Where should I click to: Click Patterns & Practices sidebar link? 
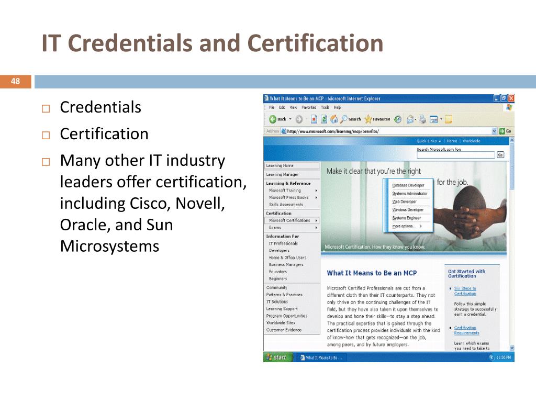[x=284, y=295]
